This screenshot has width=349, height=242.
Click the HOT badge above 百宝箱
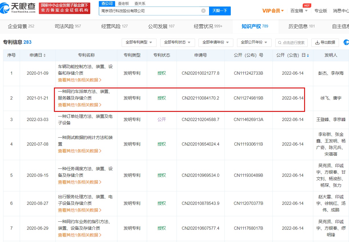(x=307, y=5)
